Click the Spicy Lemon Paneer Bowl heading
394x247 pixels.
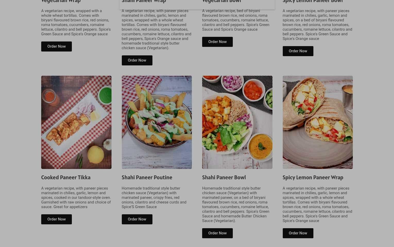pyautogui.click(x=313, y=1)
